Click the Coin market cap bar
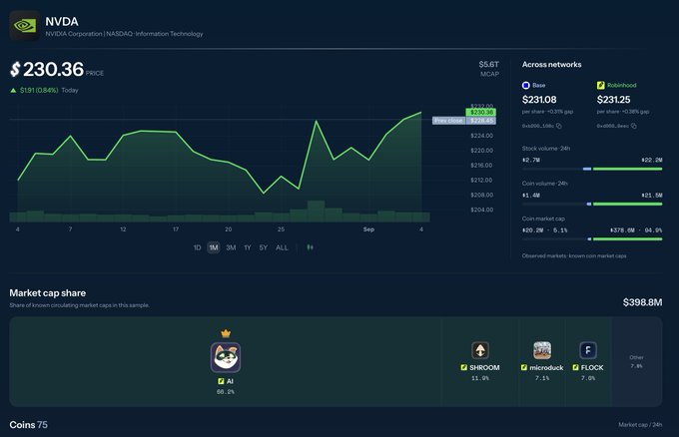Screen dimensions: 679x437 [592, 238]
